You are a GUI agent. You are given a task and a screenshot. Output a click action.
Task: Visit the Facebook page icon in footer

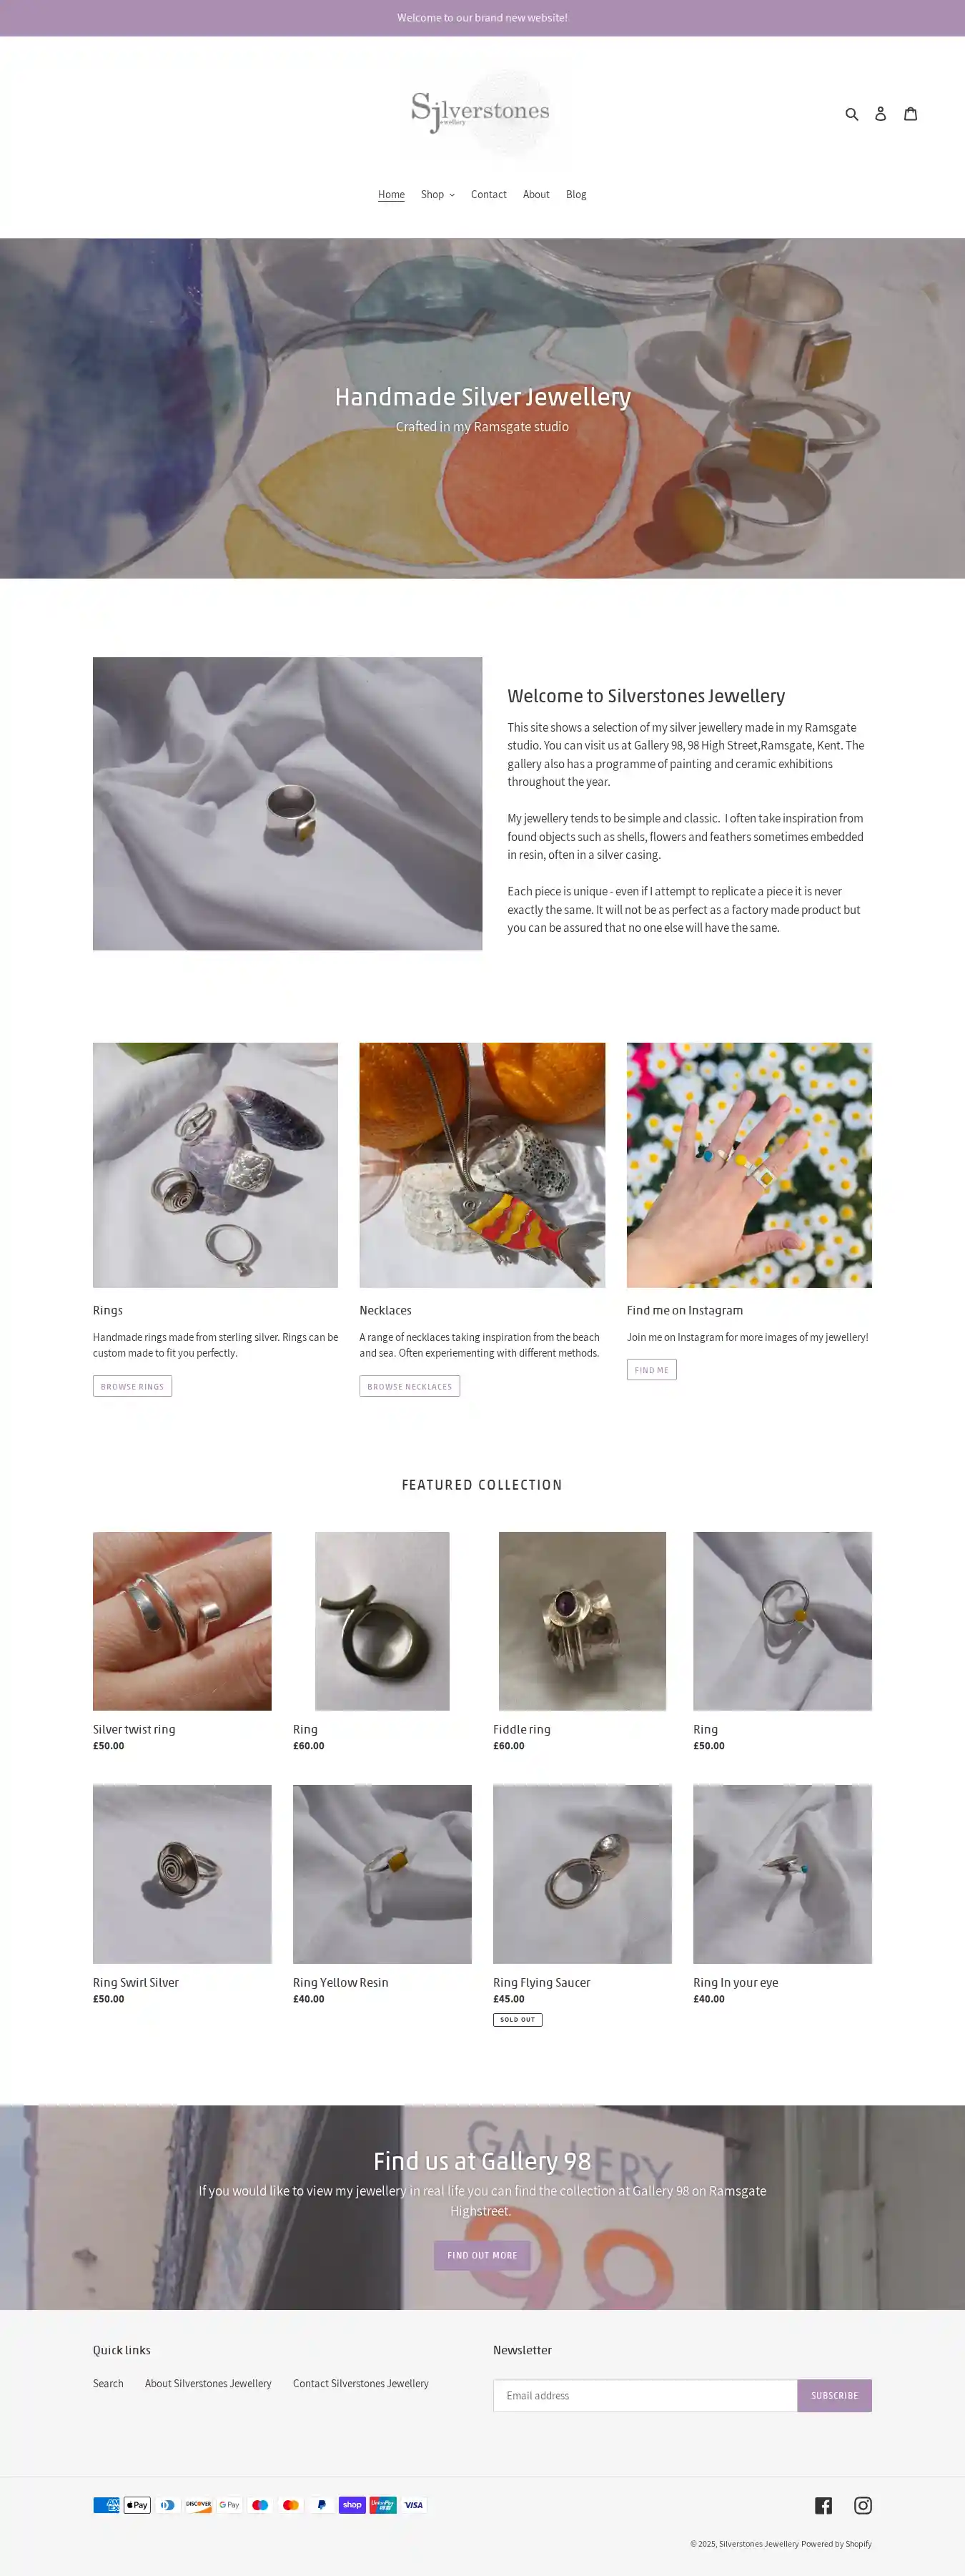(823, 2504)
